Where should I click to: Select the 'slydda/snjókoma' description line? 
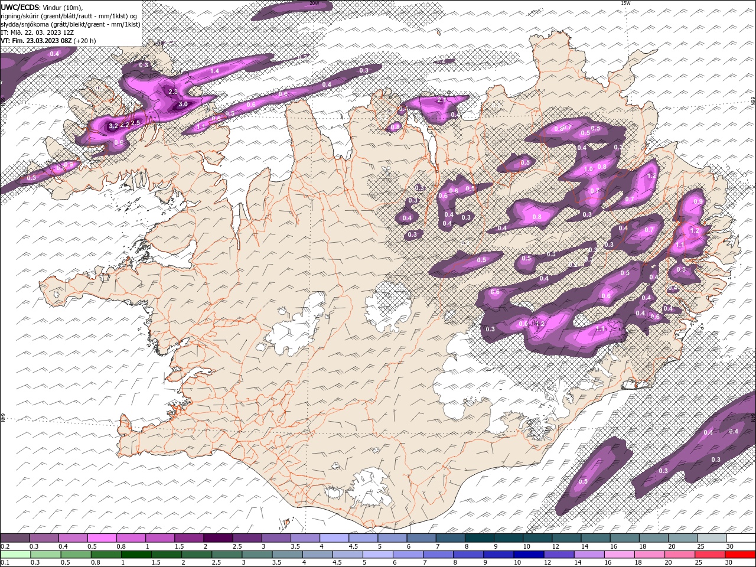70,24
